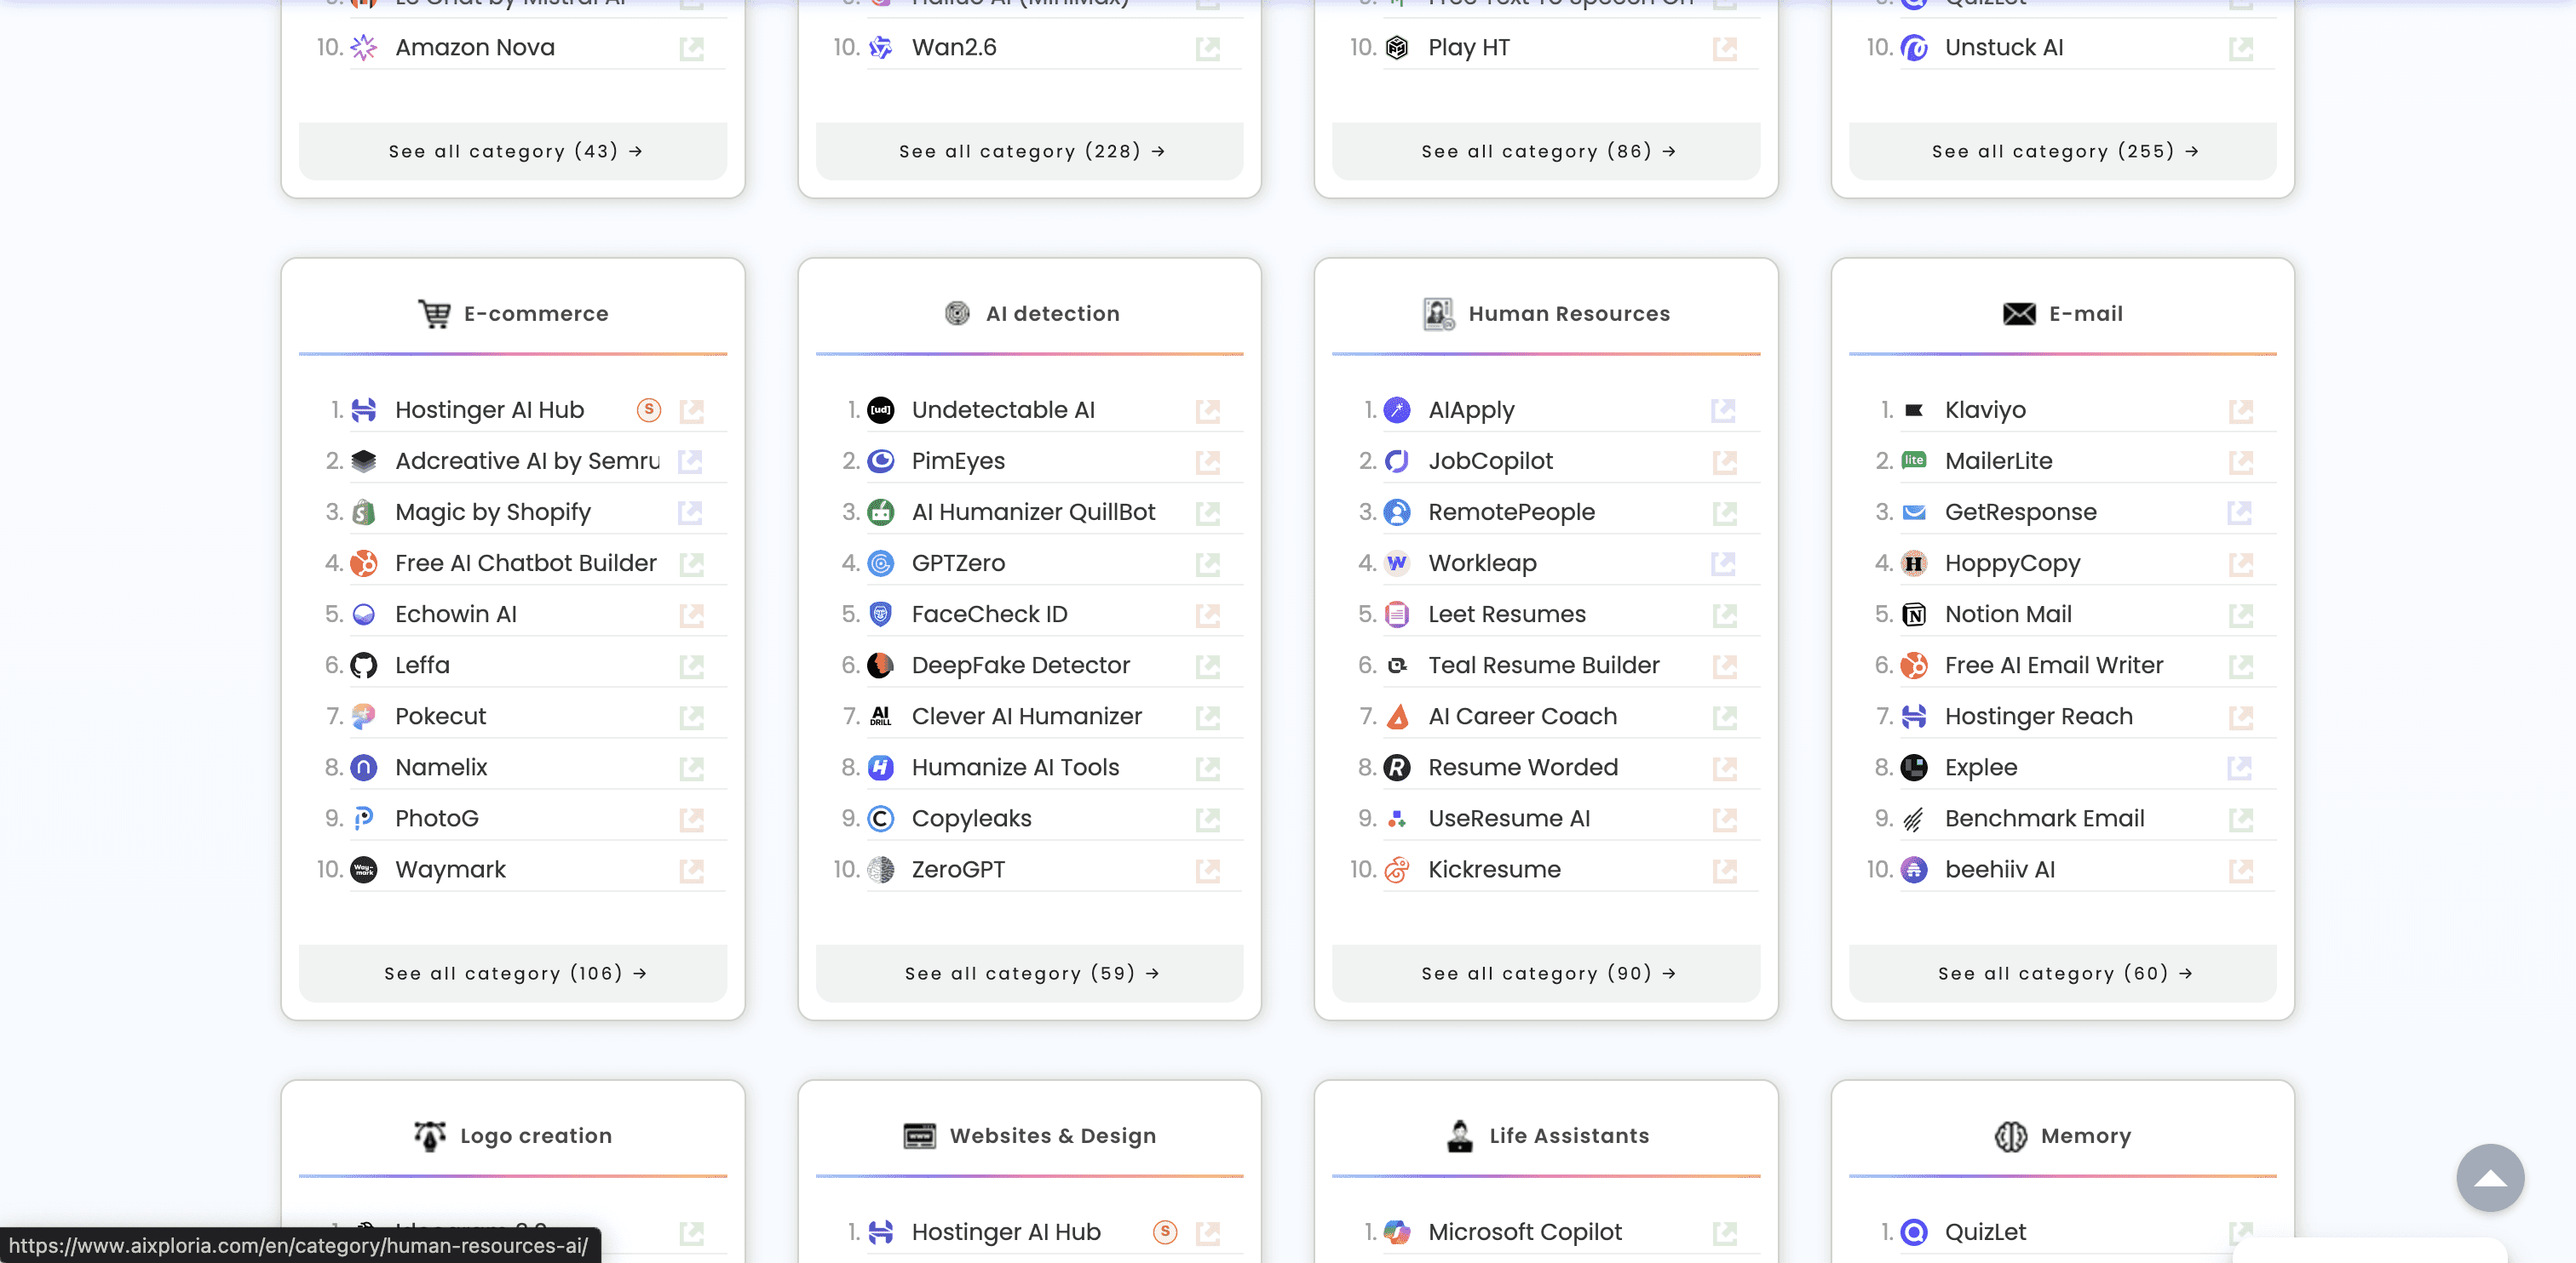This screenshot has height=1263, width=2576.
Task: Click See all category (60) under E-mail
Action: point(2062,974)
